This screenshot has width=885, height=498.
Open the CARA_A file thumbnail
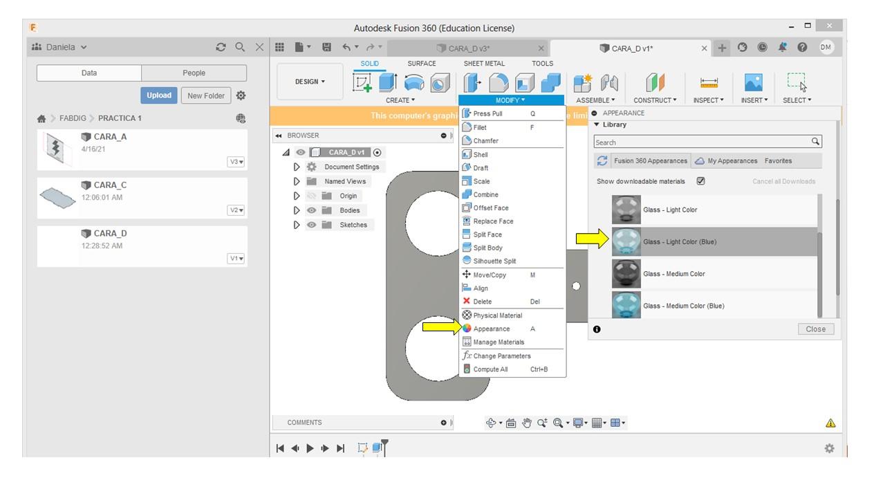click(x=58, y=149)
